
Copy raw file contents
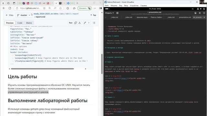pyautogui.click(x=75, y=23)
